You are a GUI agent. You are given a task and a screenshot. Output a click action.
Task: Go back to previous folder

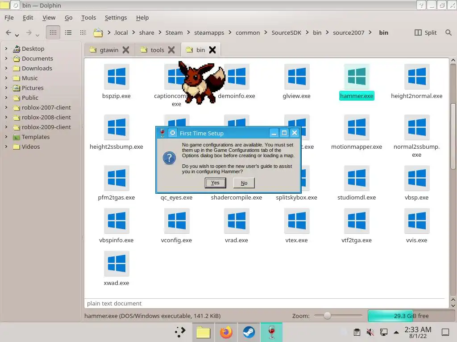8,32
